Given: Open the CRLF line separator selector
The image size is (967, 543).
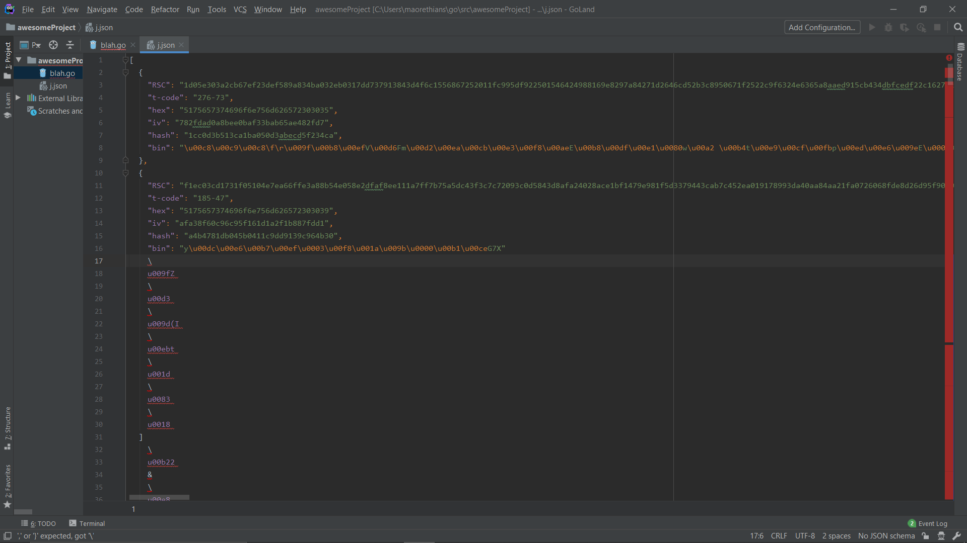Looking at the screenshot, I should click(x=779, y=536).
